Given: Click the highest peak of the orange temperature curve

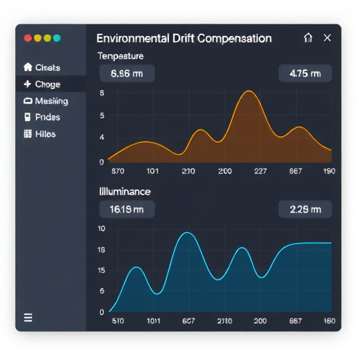Looking at the screenshot, I should [249, 91].
